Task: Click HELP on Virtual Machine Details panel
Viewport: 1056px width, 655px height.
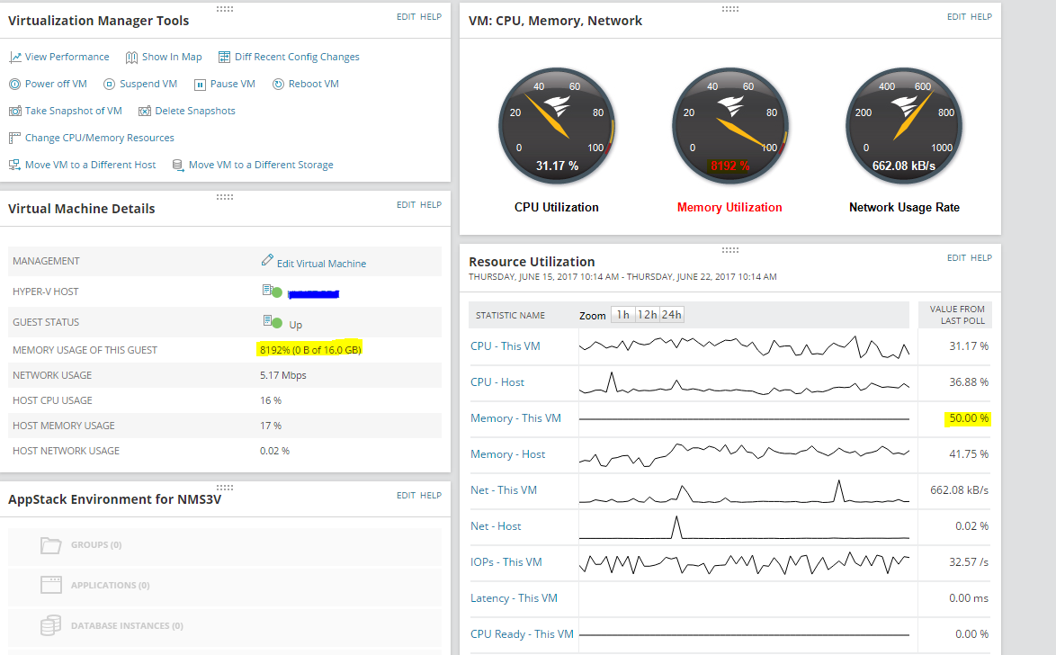Action: [x=430, y=204]
